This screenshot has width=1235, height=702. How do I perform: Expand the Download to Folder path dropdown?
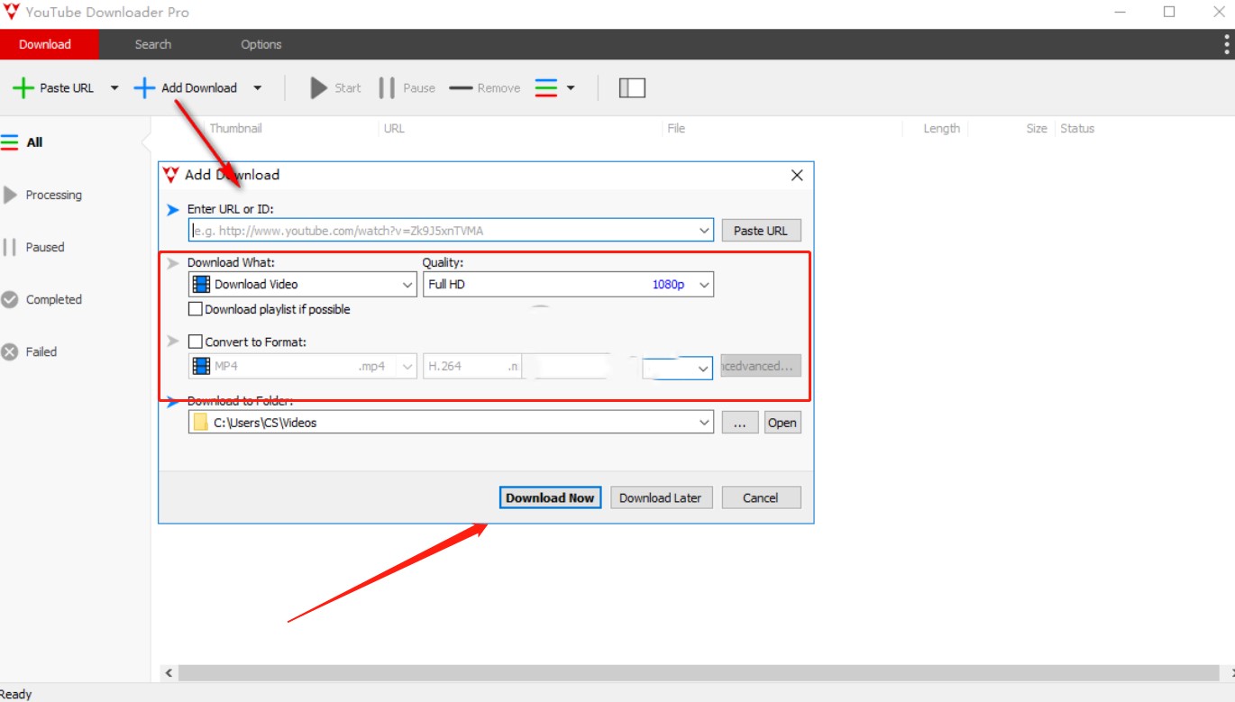703,423
